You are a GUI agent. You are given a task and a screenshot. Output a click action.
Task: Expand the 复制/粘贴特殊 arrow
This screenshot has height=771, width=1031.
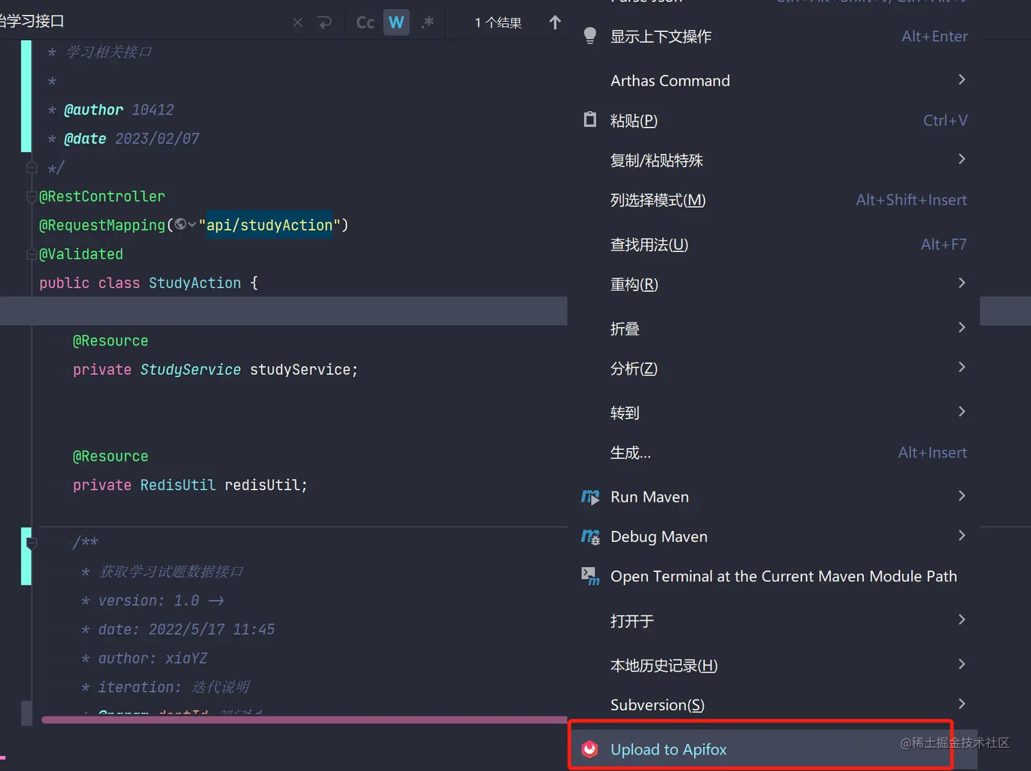[961, 159]
